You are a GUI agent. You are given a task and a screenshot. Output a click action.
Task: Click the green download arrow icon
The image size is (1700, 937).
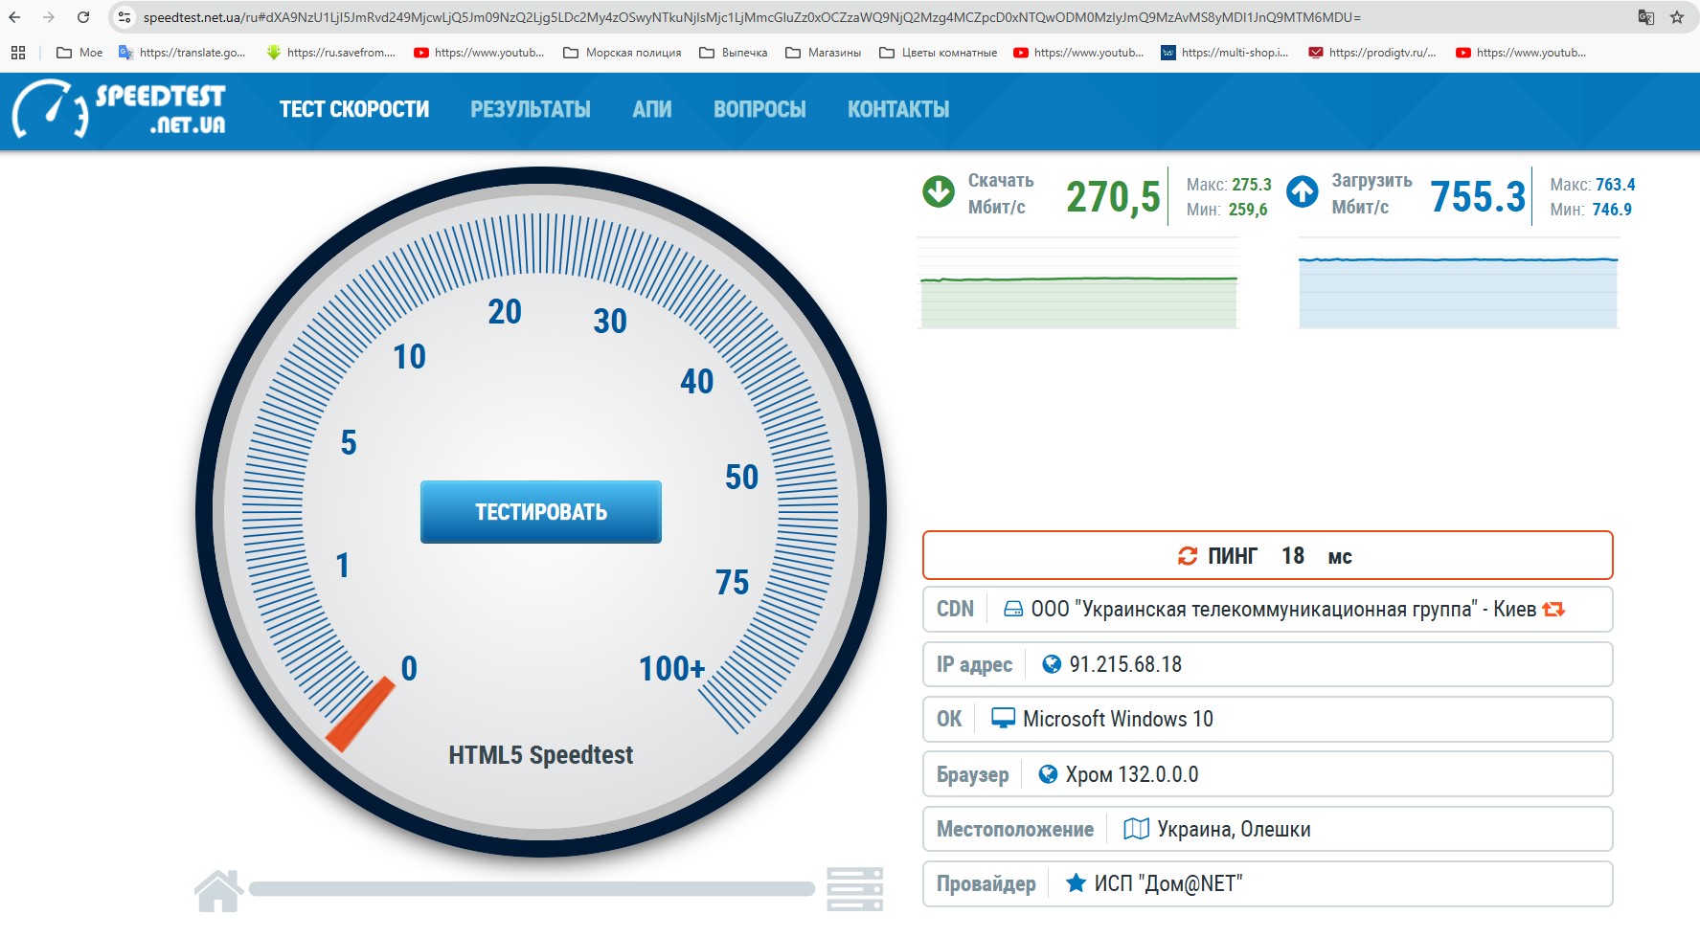tap(939, 191)
